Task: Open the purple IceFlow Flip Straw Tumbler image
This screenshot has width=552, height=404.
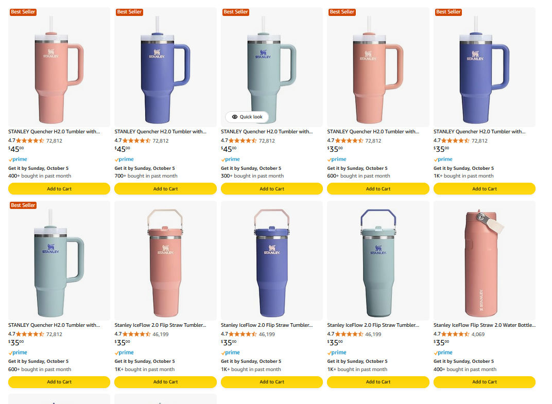Action: [x=271, y=260]
